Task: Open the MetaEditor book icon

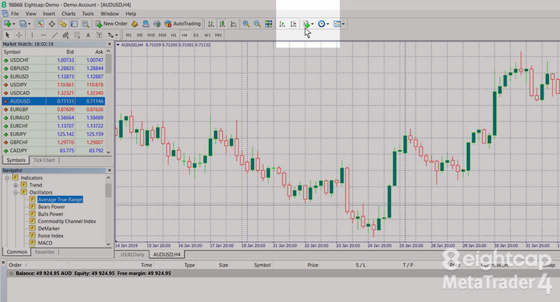Action: [x=135, y=24]
